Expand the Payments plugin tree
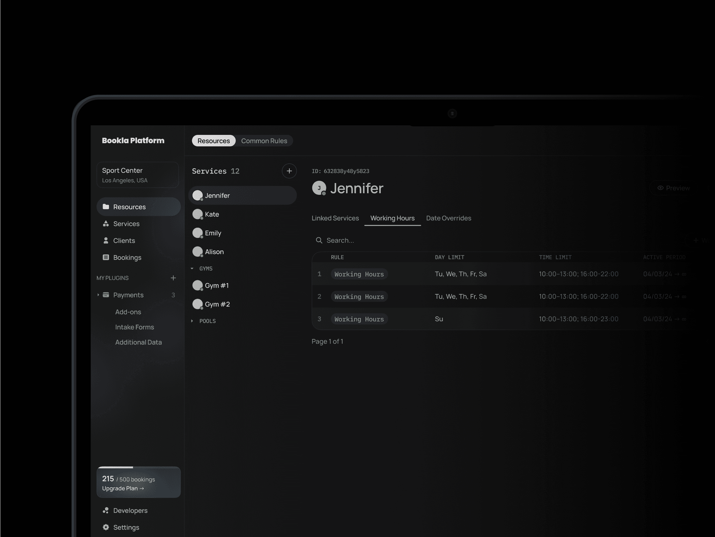Viewport: 715px width, 537px height. (98, 295)
